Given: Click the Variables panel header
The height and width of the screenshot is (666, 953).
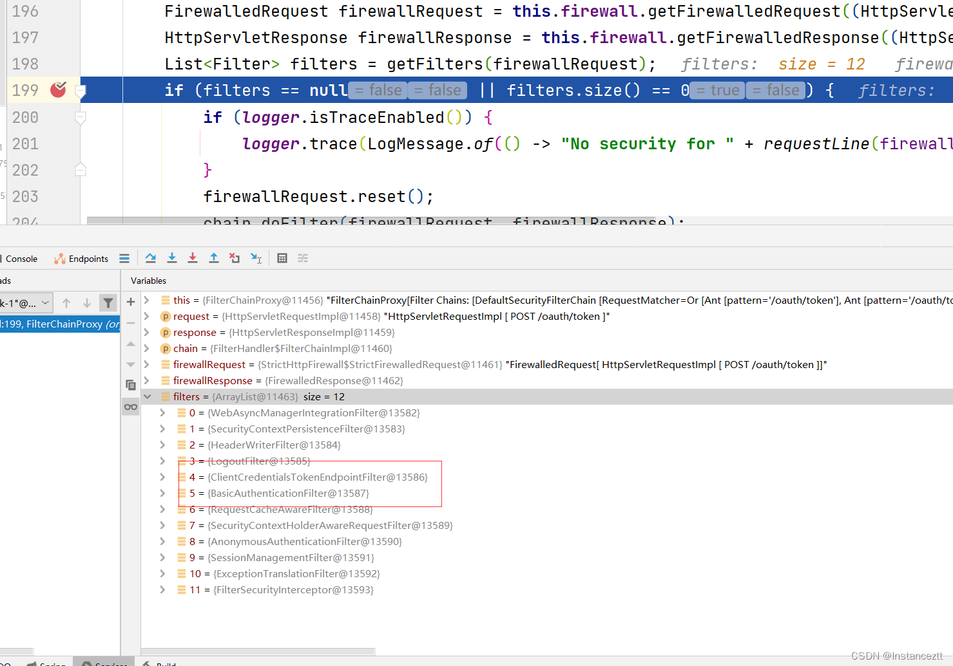Looking at the screenshot, I should [x=148, y=281].
